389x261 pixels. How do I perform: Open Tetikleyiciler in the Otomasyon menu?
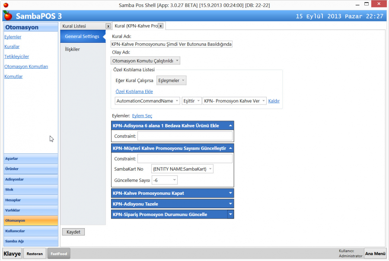(16, 57)
